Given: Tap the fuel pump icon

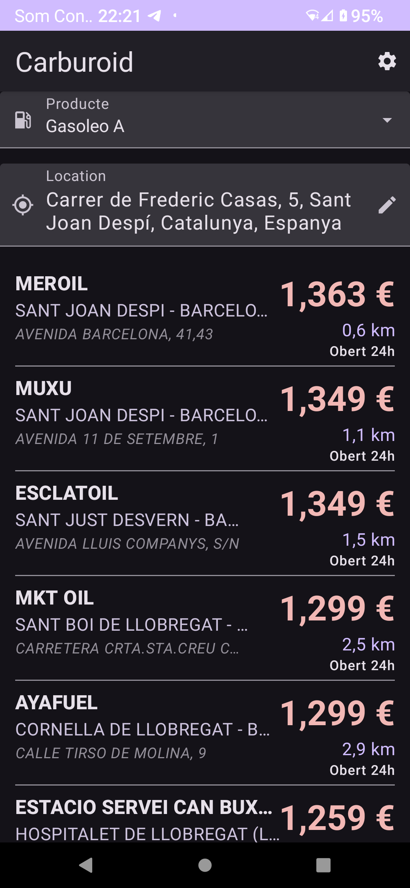Looking at the screenshot, I should pos(23,120).
